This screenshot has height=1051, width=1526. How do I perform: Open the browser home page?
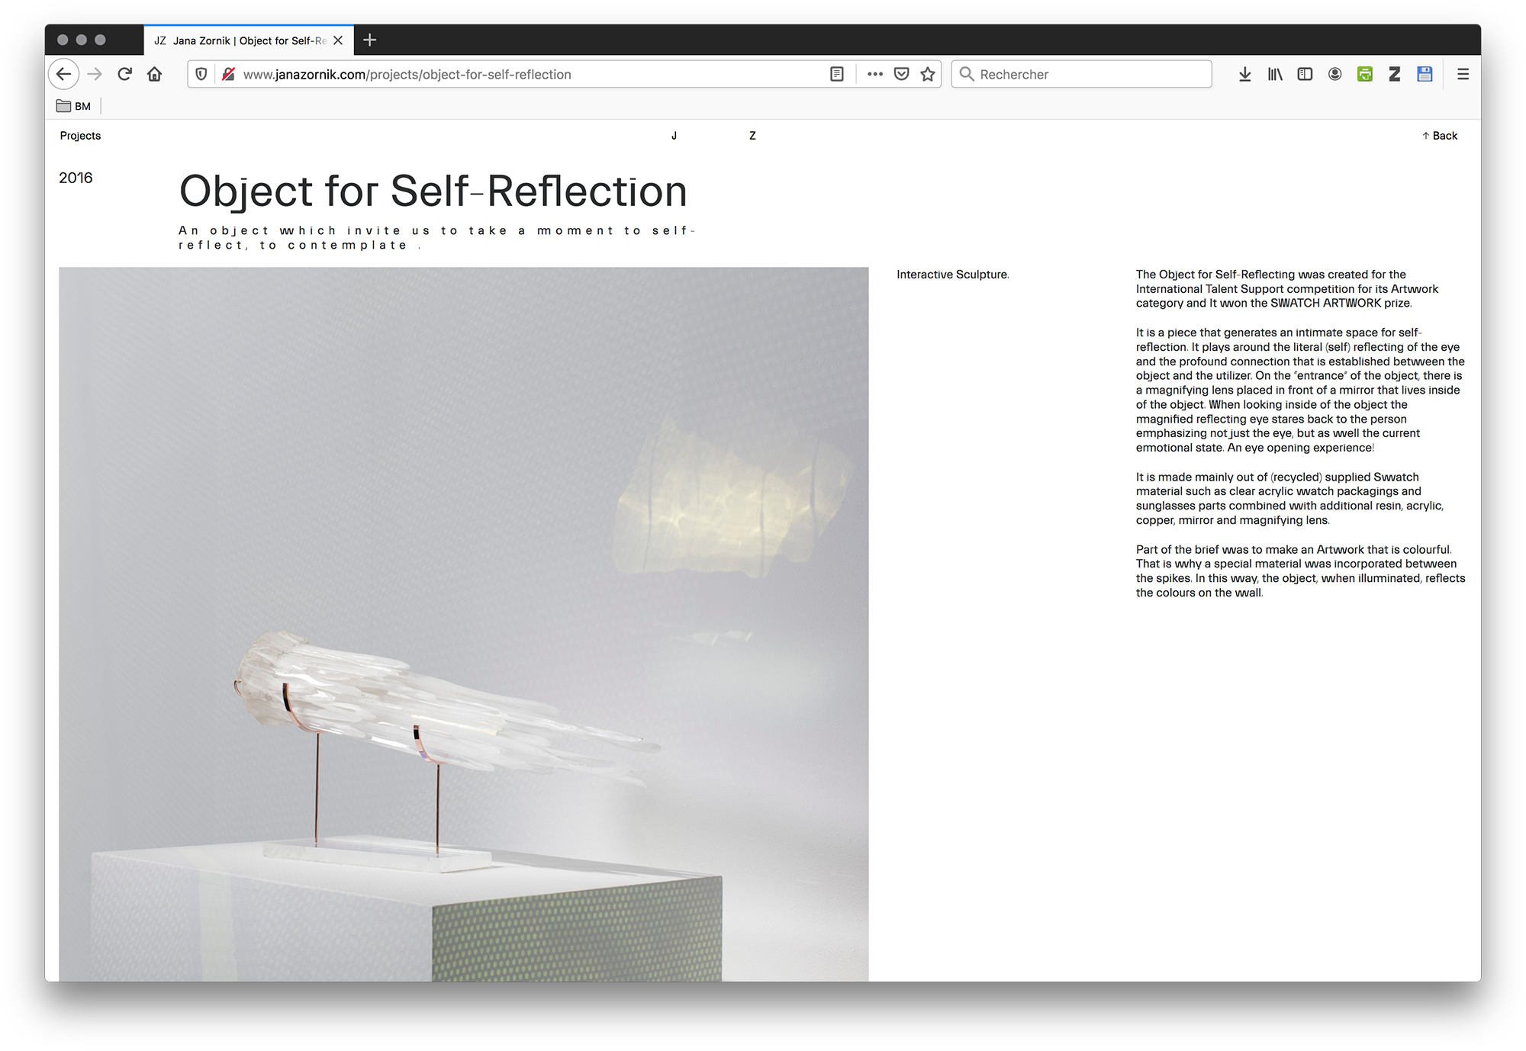coord(155,74)
